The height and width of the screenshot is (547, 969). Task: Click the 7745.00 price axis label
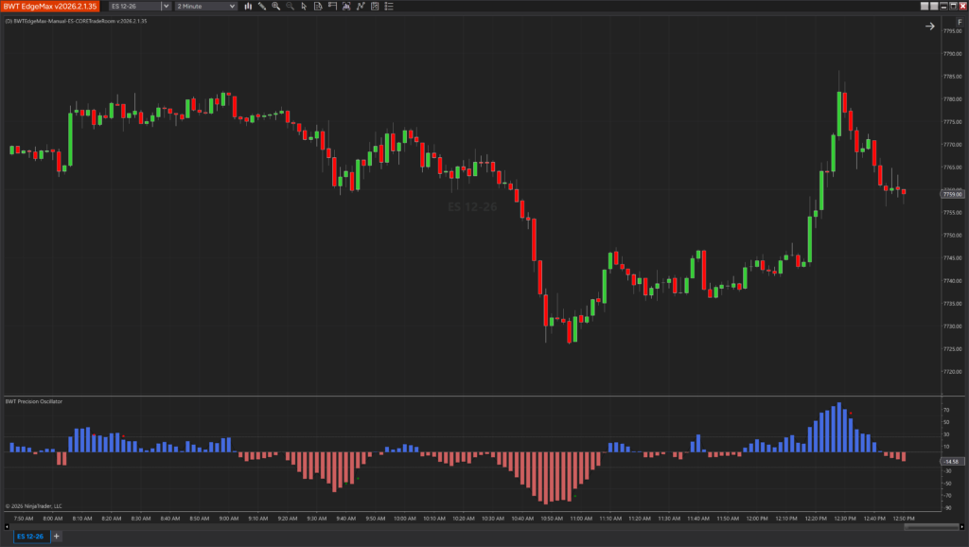953,258
